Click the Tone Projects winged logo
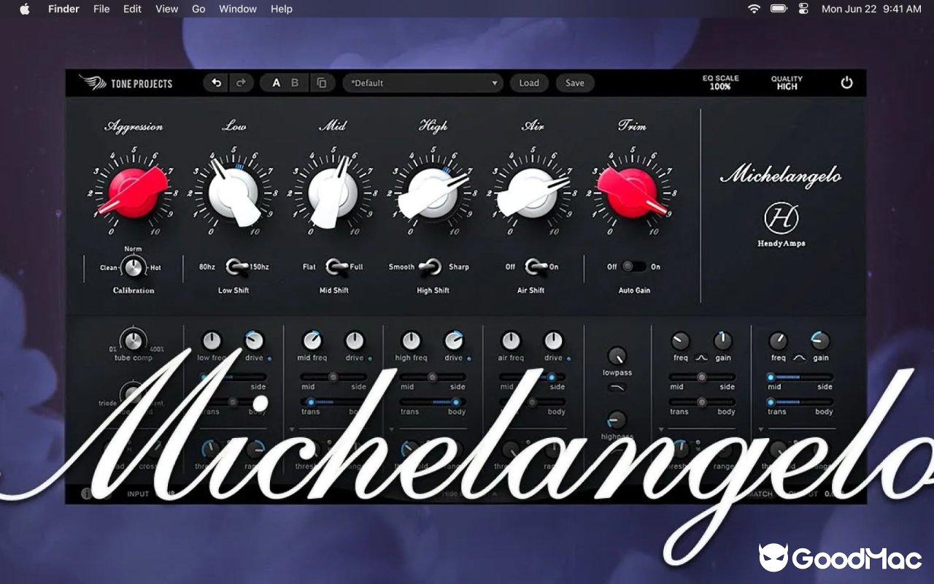The image size is (934, 584). pyautogui.click(x=93, y=82)
